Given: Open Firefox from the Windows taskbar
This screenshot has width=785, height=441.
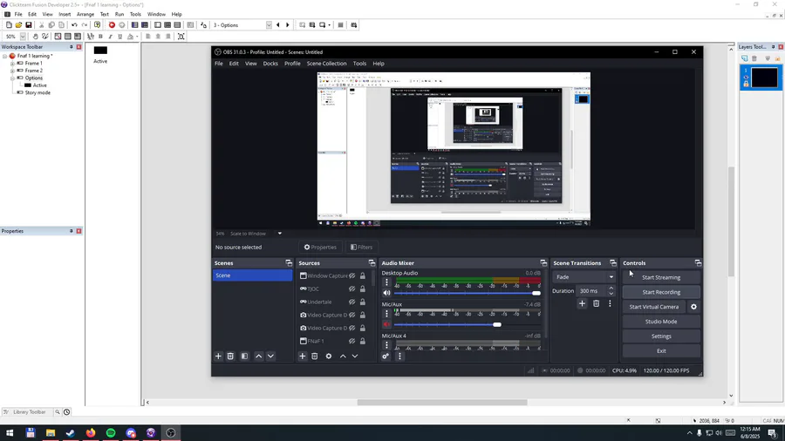Looking at the screenshot, I should (91, 433).
